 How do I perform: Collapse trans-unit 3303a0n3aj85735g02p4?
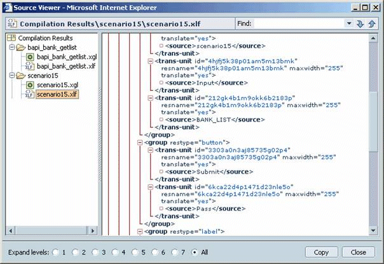(x=151, y=150)
